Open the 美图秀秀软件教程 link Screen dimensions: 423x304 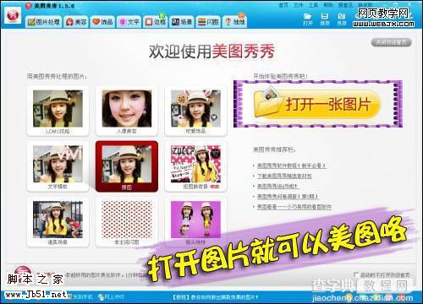click(x=292, y=166)
